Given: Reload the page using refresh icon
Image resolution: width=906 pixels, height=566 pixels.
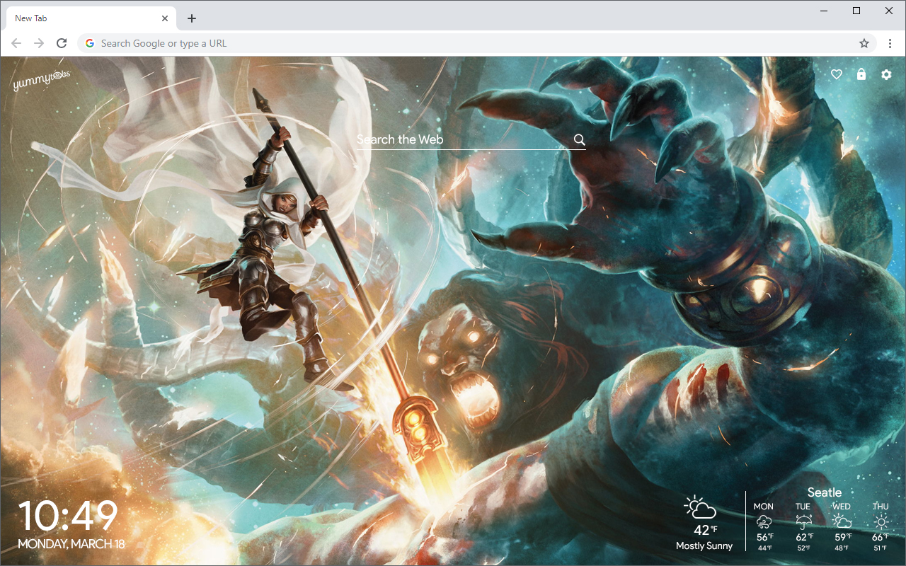Looking at the screenshot, I should [x=62, y=43].
